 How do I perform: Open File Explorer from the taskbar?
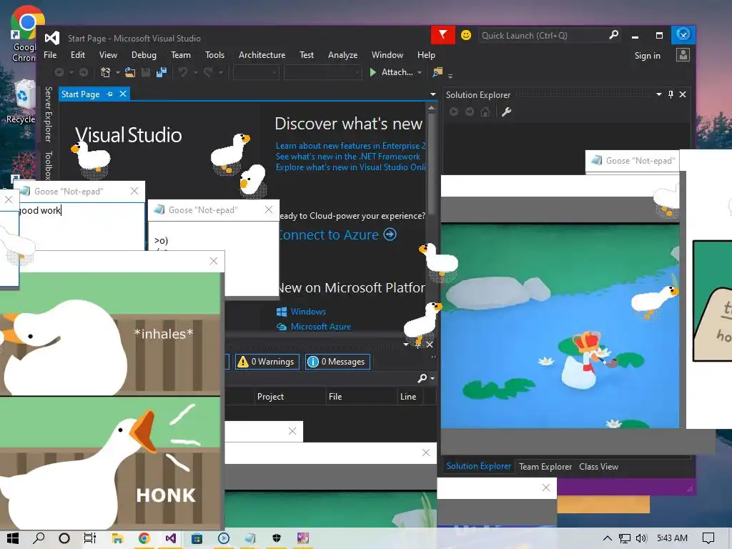pos(117,538)
